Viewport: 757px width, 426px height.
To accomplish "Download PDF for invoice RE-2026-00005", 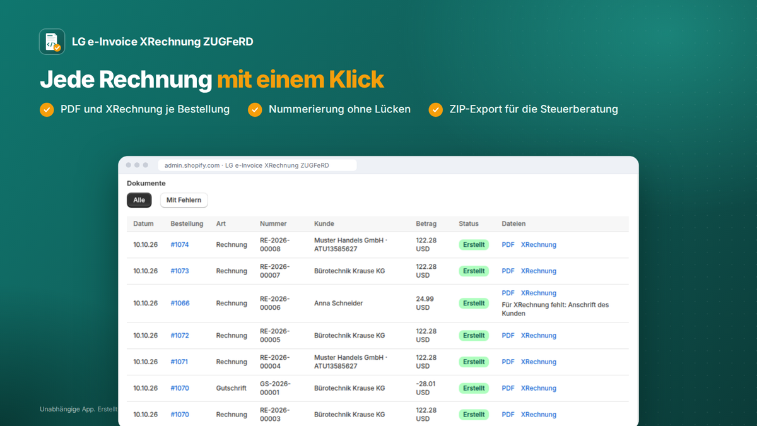I will click(x=508, y=336).
